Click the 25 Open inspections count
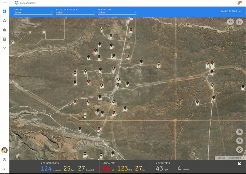Viewport: 246px width, 174px height. coord(69,169)
